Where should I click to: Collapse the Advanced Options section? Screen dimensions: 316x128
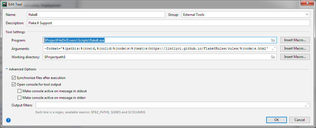coord(7,69)
